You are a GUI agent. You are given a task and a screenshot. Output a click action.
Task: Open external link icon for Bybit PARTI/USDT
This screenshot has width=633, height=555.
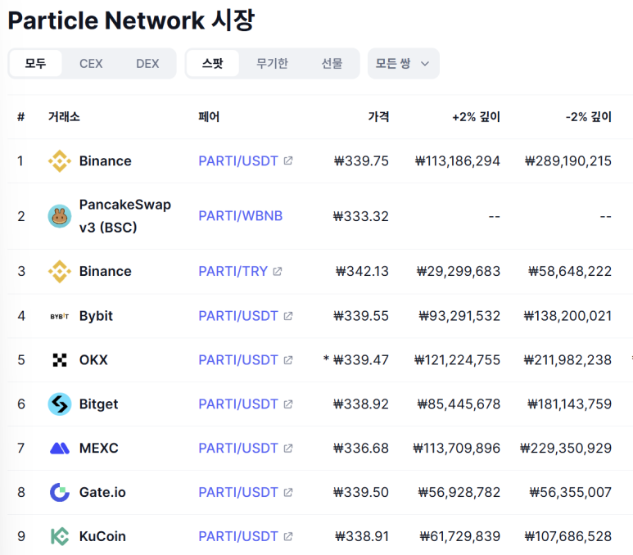point(287,316)
